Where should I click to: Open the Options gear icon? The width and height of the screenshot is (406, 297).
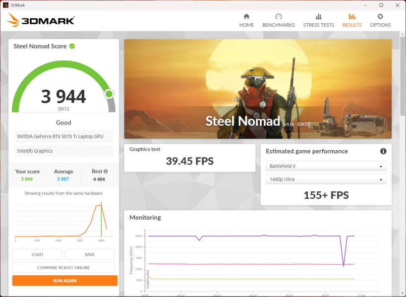380,16
